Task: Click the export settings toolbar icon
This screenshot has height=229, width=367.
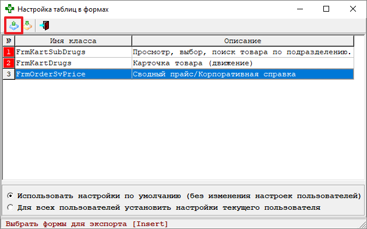Action: click(13, 25)
